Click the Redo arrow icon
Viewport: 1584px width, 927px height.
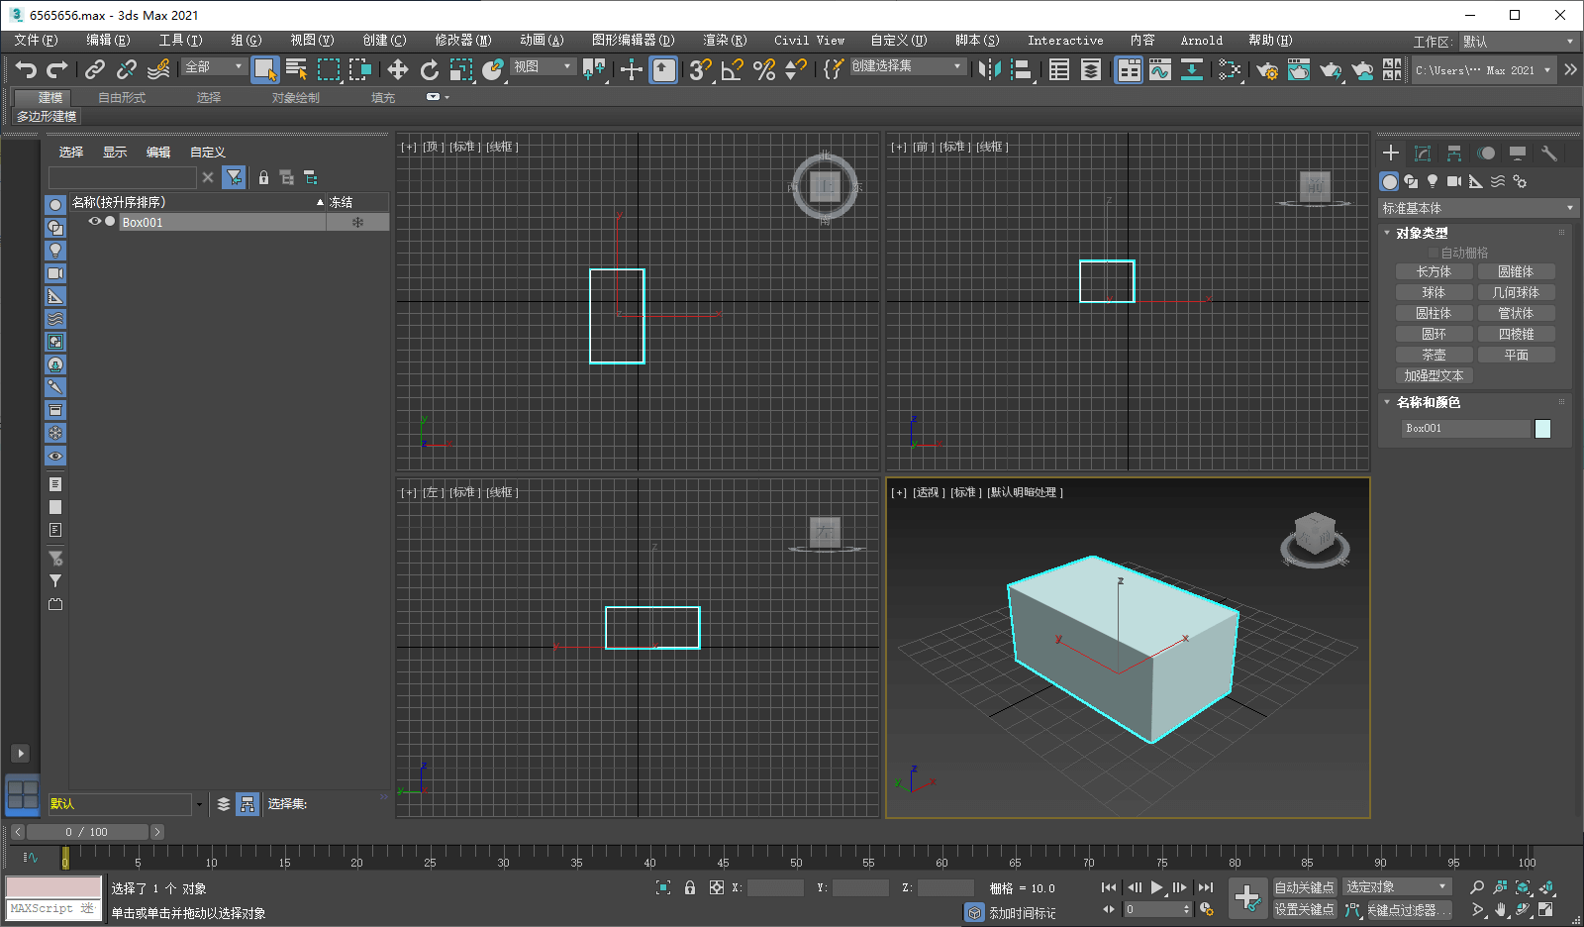coord(57,69)
